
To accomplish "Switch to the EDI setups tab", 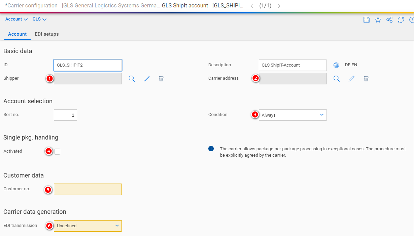I will [x=47, y=34].
